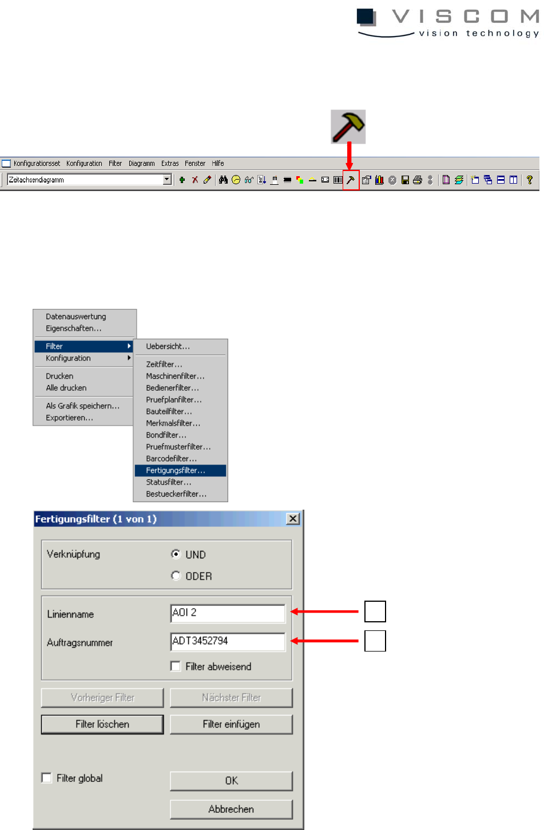Select Pruefplanfilter... in submenu
Screen dimensions: 544x830
(x=173, y=400)
